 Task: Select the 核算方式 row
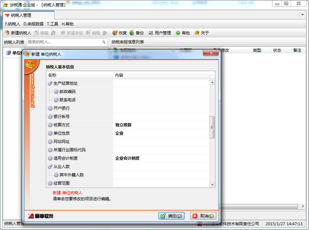pos(128,125)
